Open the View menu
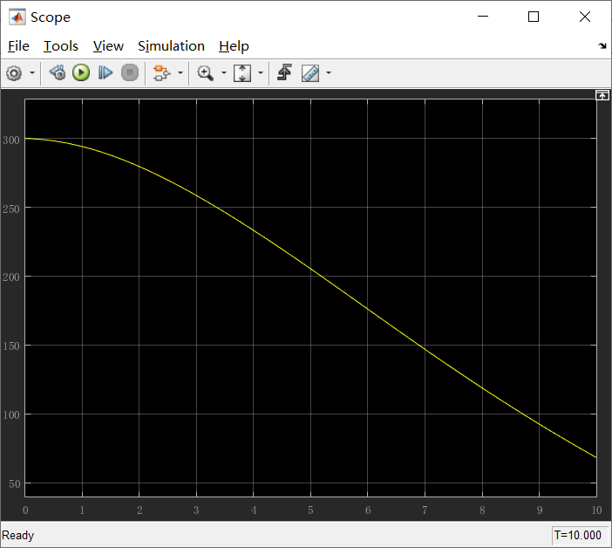This screenshot has width=612, height=548. coord(108,46)
